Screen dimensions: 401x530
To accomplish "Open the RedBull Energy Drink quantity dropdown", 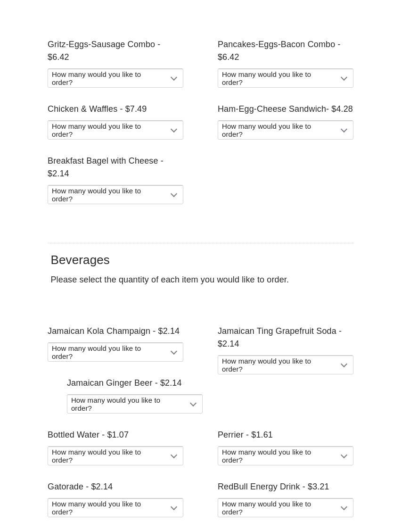I will tap(285, 508).
